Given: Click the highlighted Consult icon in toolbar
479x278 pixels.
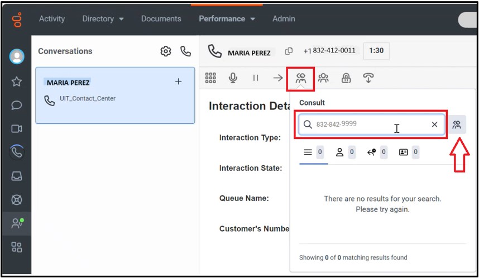Looking at the screenshot, I should click(x=301, y=79).
